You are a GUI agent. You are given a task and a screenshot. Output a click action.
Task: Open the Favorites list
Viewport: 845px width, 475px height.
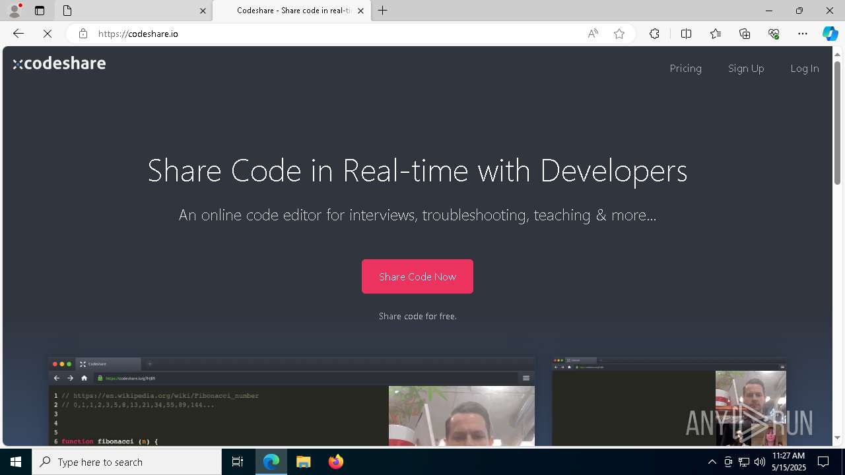[x=716, y=34]
